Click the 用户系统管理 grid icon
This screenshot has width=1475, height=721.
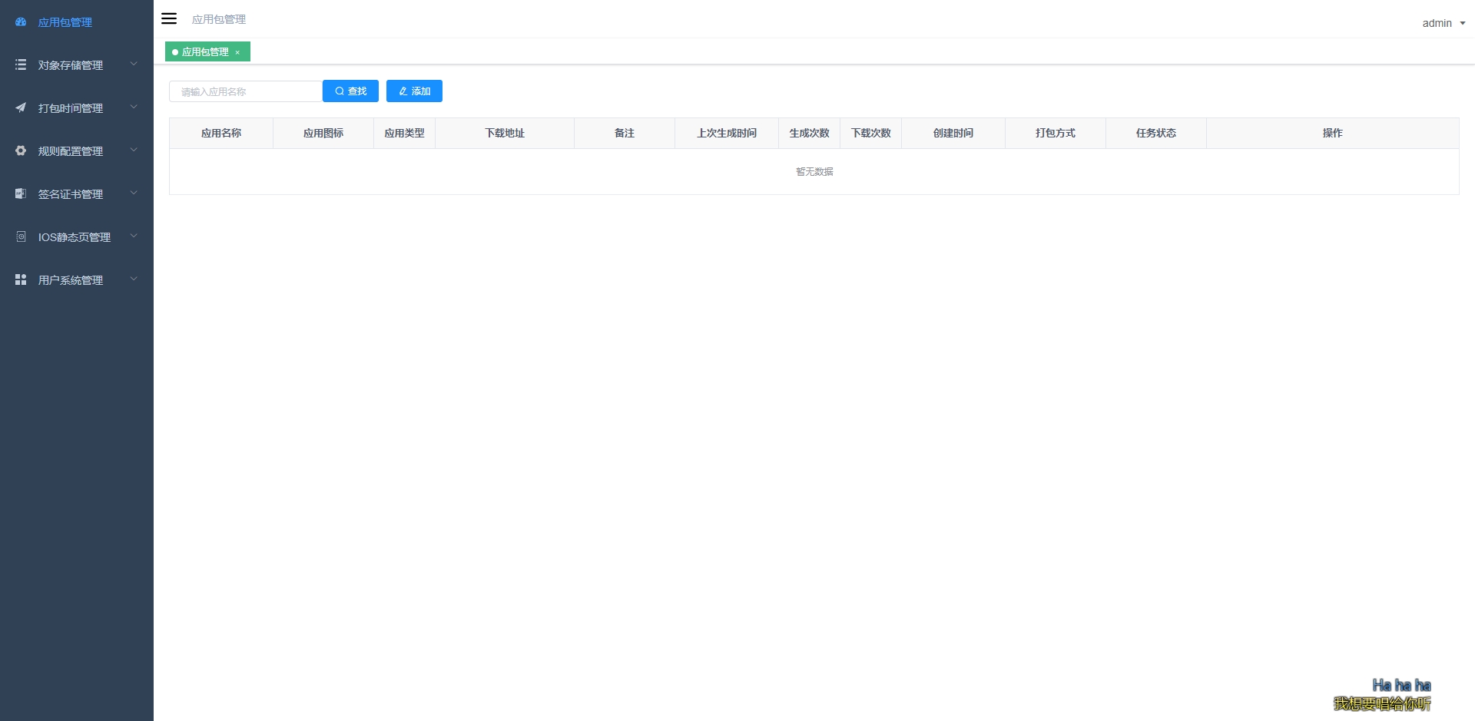click(x=21, y=280)
